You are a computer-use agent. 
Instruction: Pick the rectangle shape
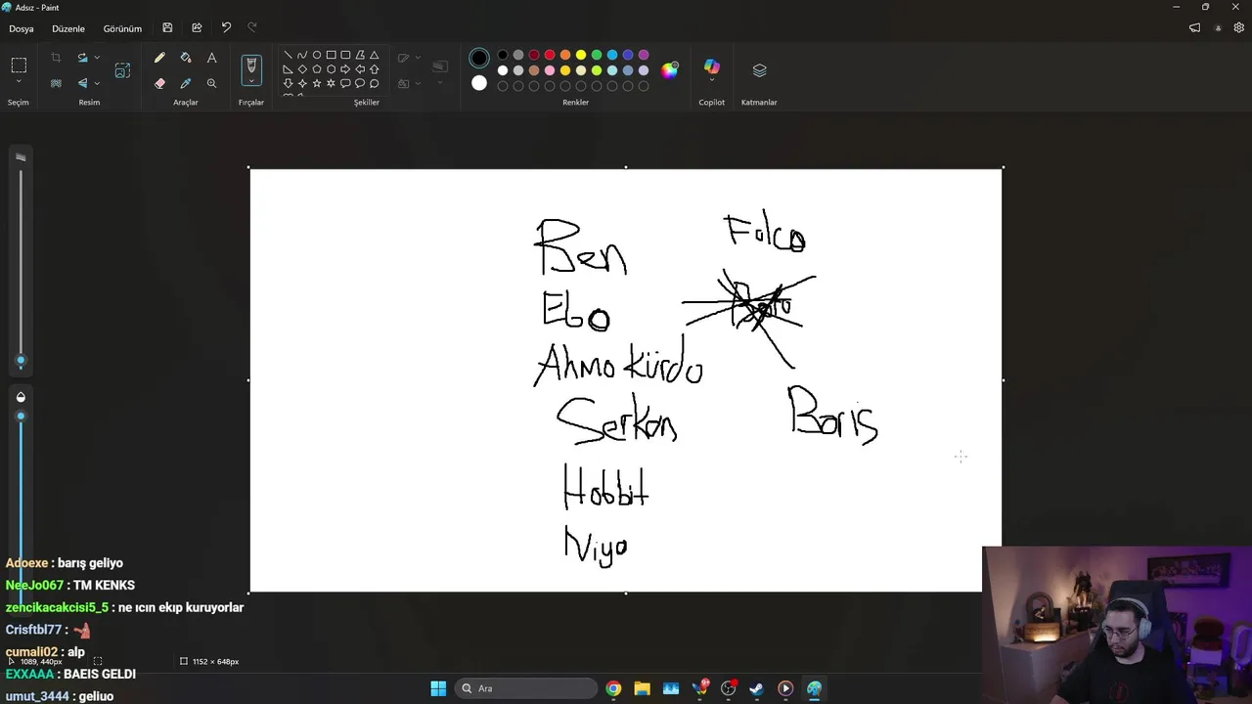click(x=332, y=55)
